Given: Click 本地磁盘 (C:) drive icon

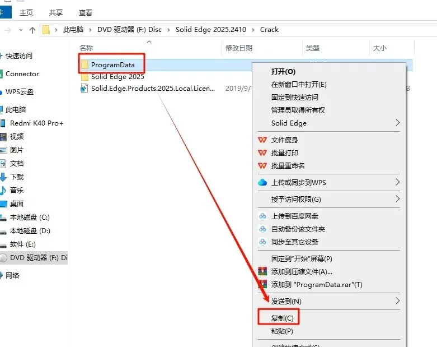Looking at the screenshot, I should [3, 218].
